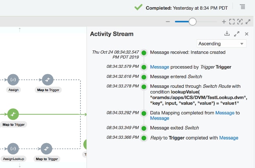This screenshot has width=255, height=168.
Task: Click the reset zoom icon
Action: click(240, 22)
